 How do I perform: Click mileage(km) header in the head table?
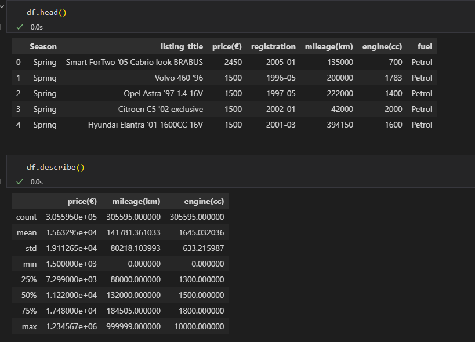point(329,46)
